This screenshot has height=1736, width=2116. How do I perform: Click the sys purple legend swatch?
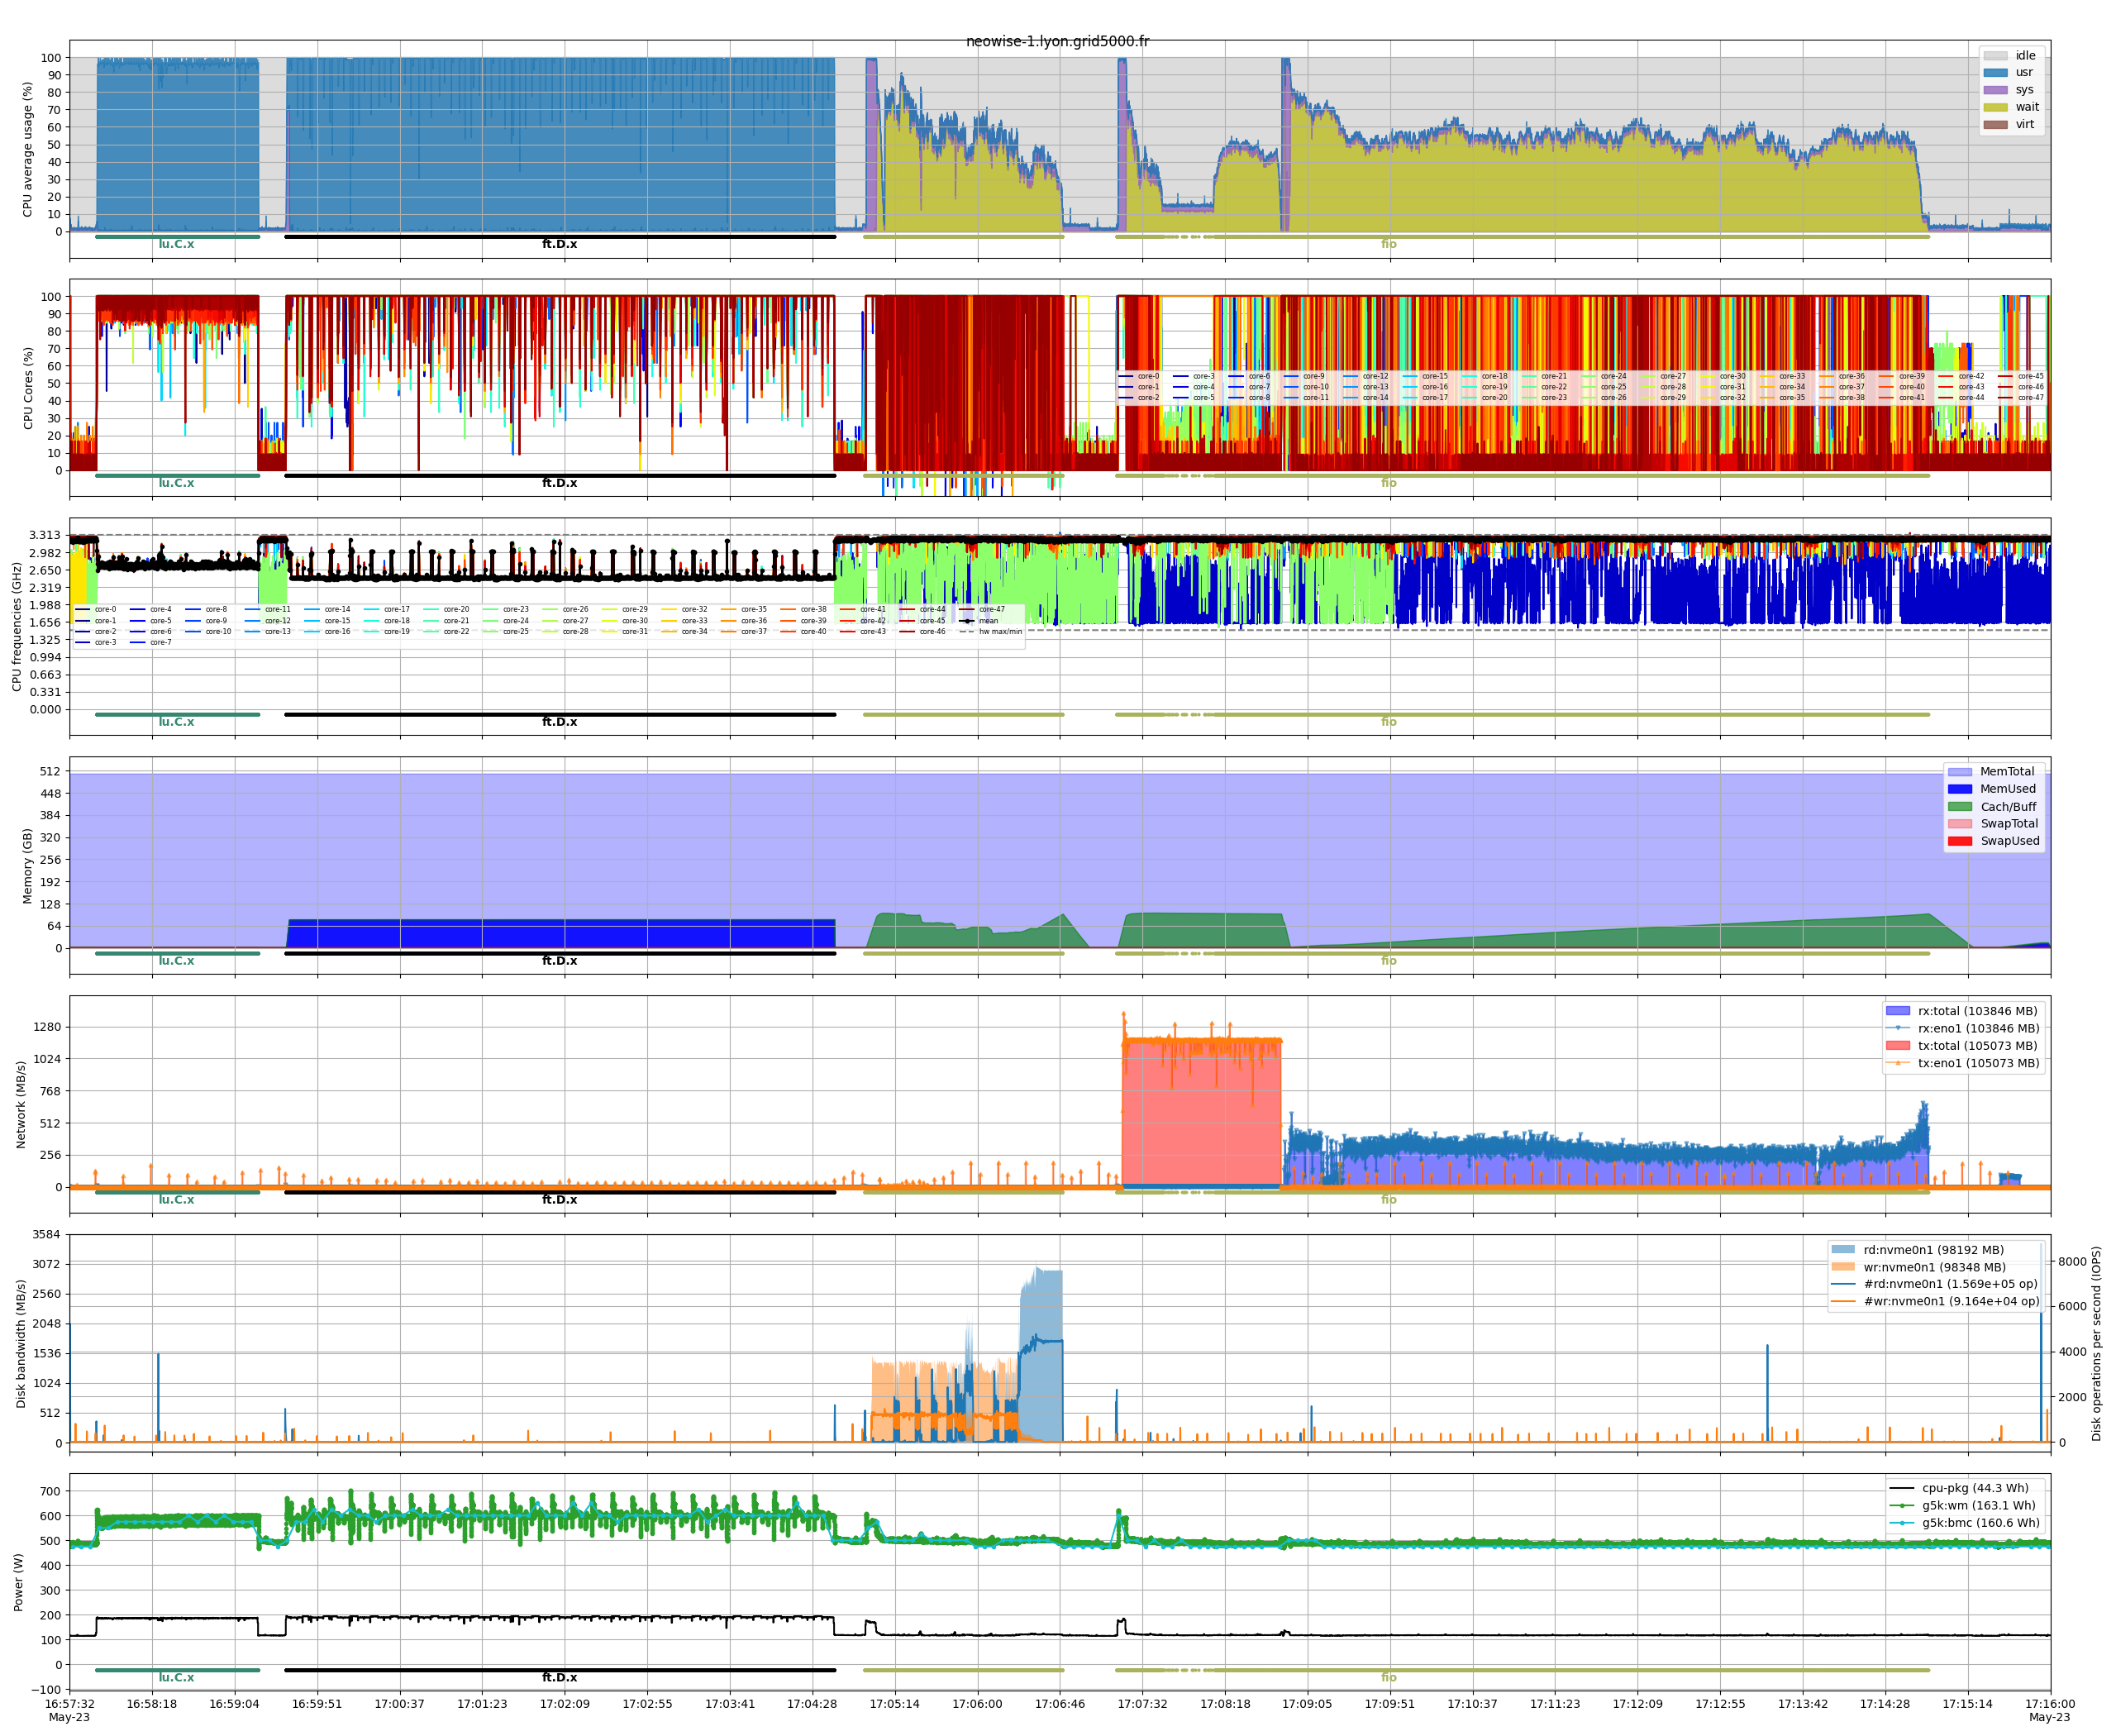1995,90
